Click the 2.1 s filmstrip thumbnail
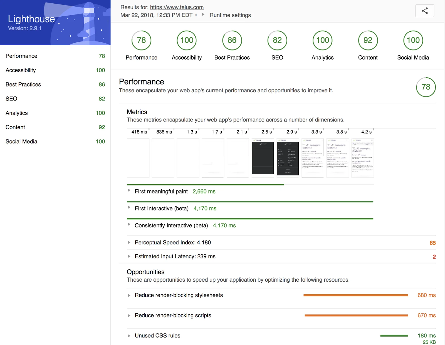 click(238, 158)
